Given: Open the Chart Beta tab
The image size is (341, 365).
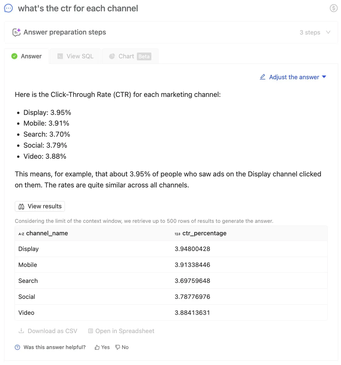Looking at the screenshot, I should [130, 56].
